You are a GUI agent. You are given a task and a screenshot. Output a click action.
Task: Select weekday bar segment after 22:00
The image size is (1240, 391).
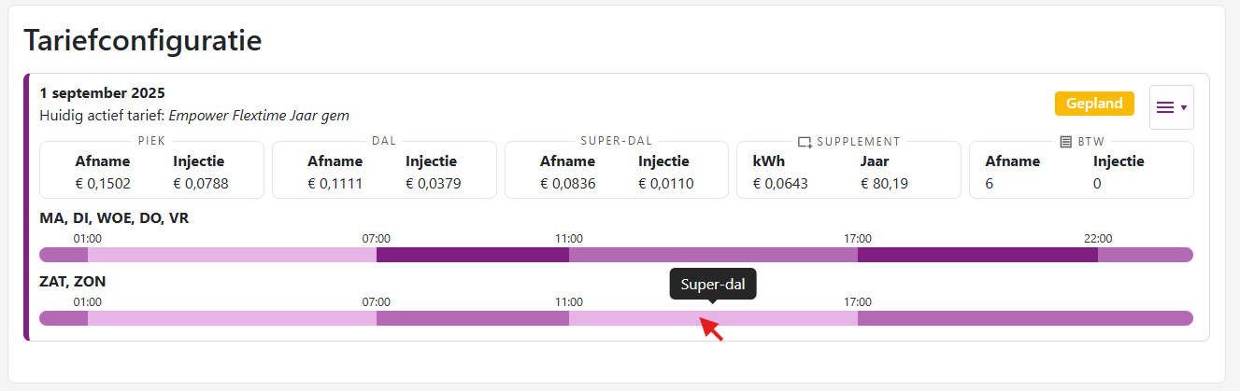(1145, 255)
